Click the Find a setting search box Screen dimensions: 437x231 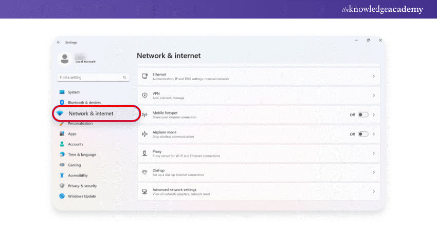(90, 78)
